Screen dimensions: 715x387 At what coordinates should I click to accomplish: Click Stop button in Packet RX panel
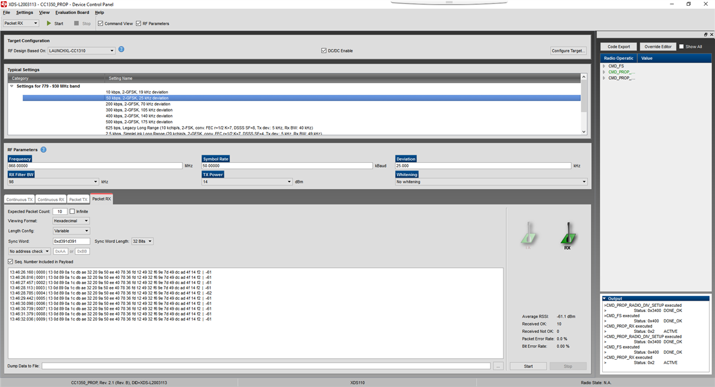pyautogui.click(x=568, y=366)
